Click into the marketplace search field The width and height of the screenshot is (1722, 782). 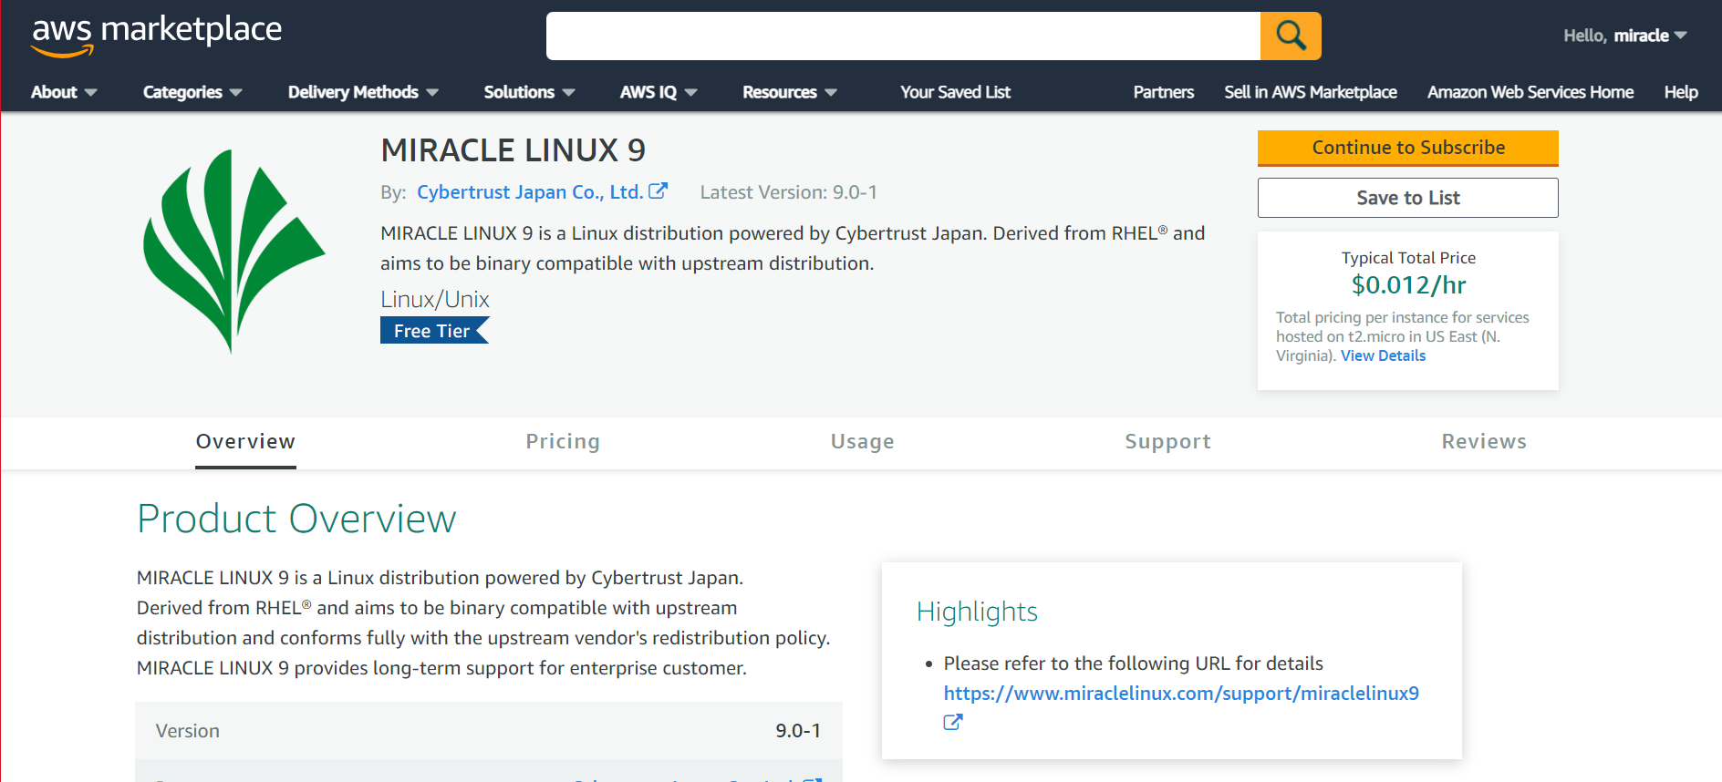point(903,36)
